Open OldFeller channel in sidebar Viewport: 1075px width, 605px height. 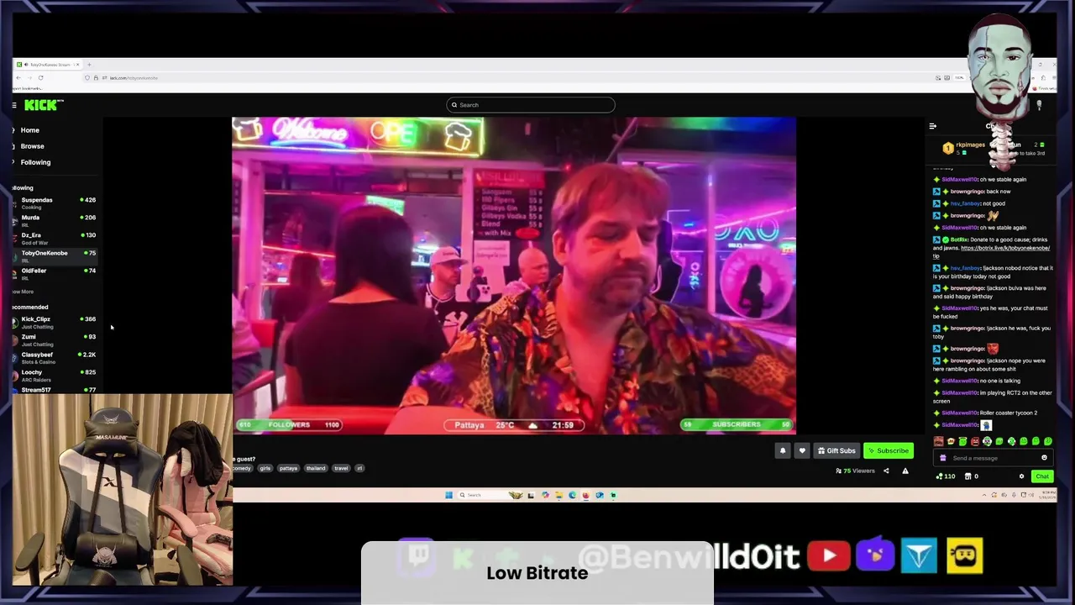tap(54, 273)
